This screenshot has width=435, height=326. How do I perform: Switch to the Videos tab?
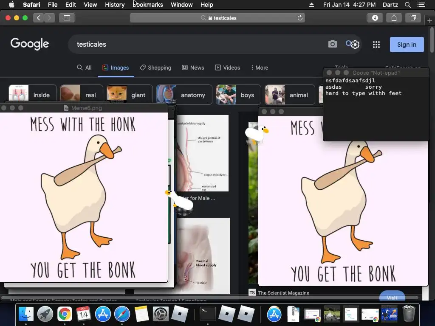click(228, 67)
